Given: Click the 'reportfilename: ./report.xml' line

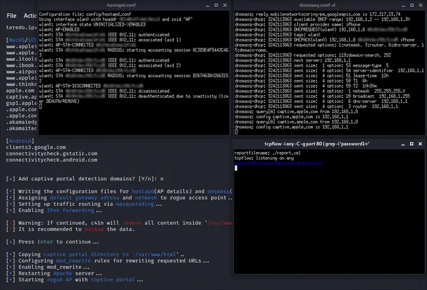Looking at the screenshot, I should (268, 153).
